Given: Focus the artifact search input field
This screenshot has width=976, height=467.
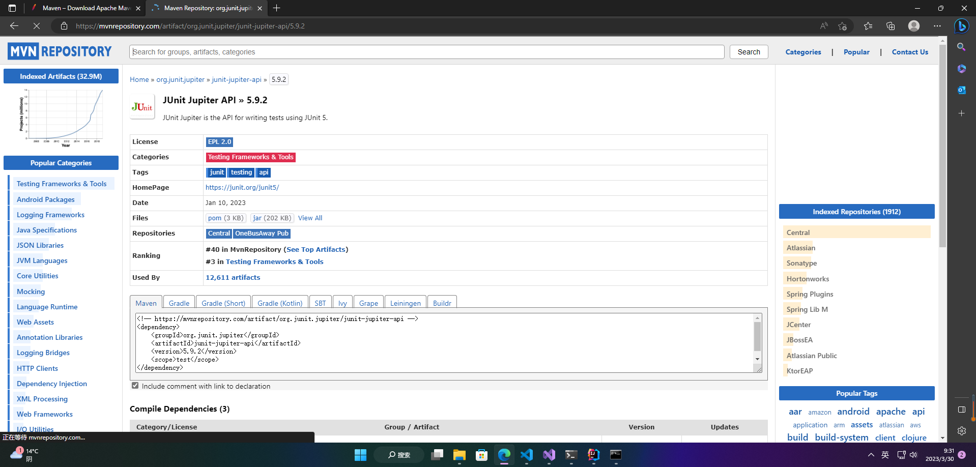Looking at the screenshot, I should [x=427, y=52].
